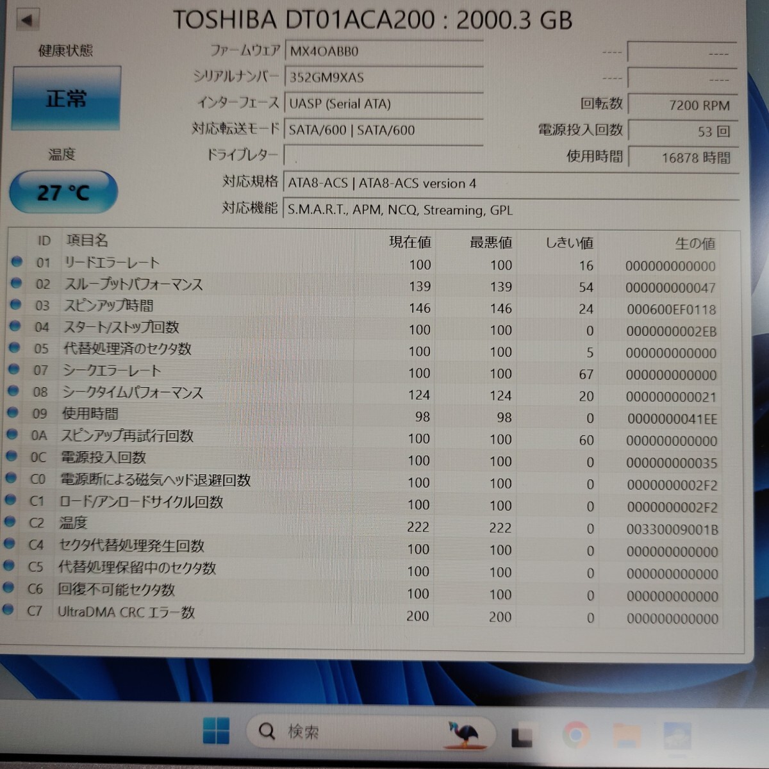Select the serial number field 352GM9XAS

click(383, 78)
